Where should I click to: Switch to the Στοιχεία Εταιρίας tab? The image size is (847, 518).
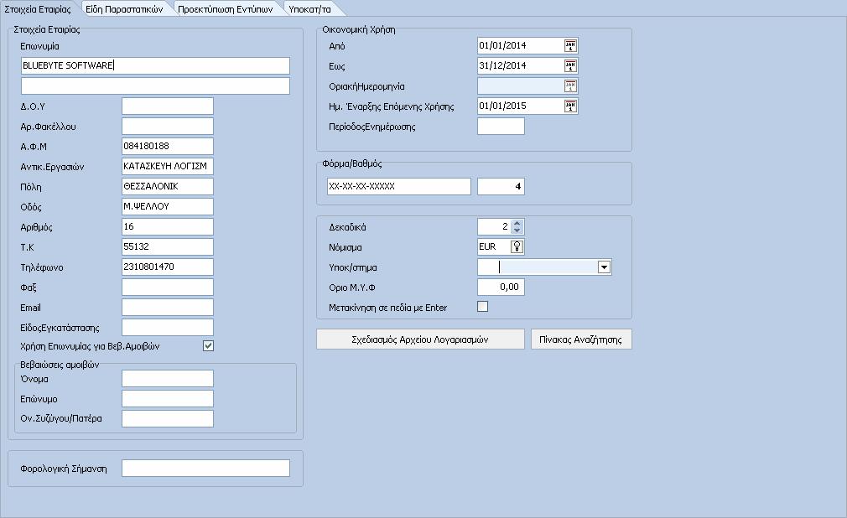tap(38, 9)
